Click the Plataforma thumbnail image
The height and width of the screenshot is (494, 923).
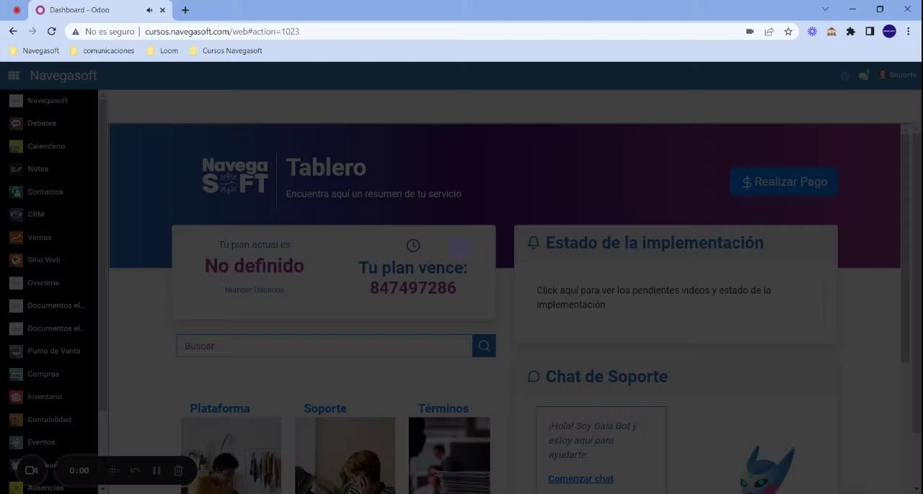[x=231, y=456]
